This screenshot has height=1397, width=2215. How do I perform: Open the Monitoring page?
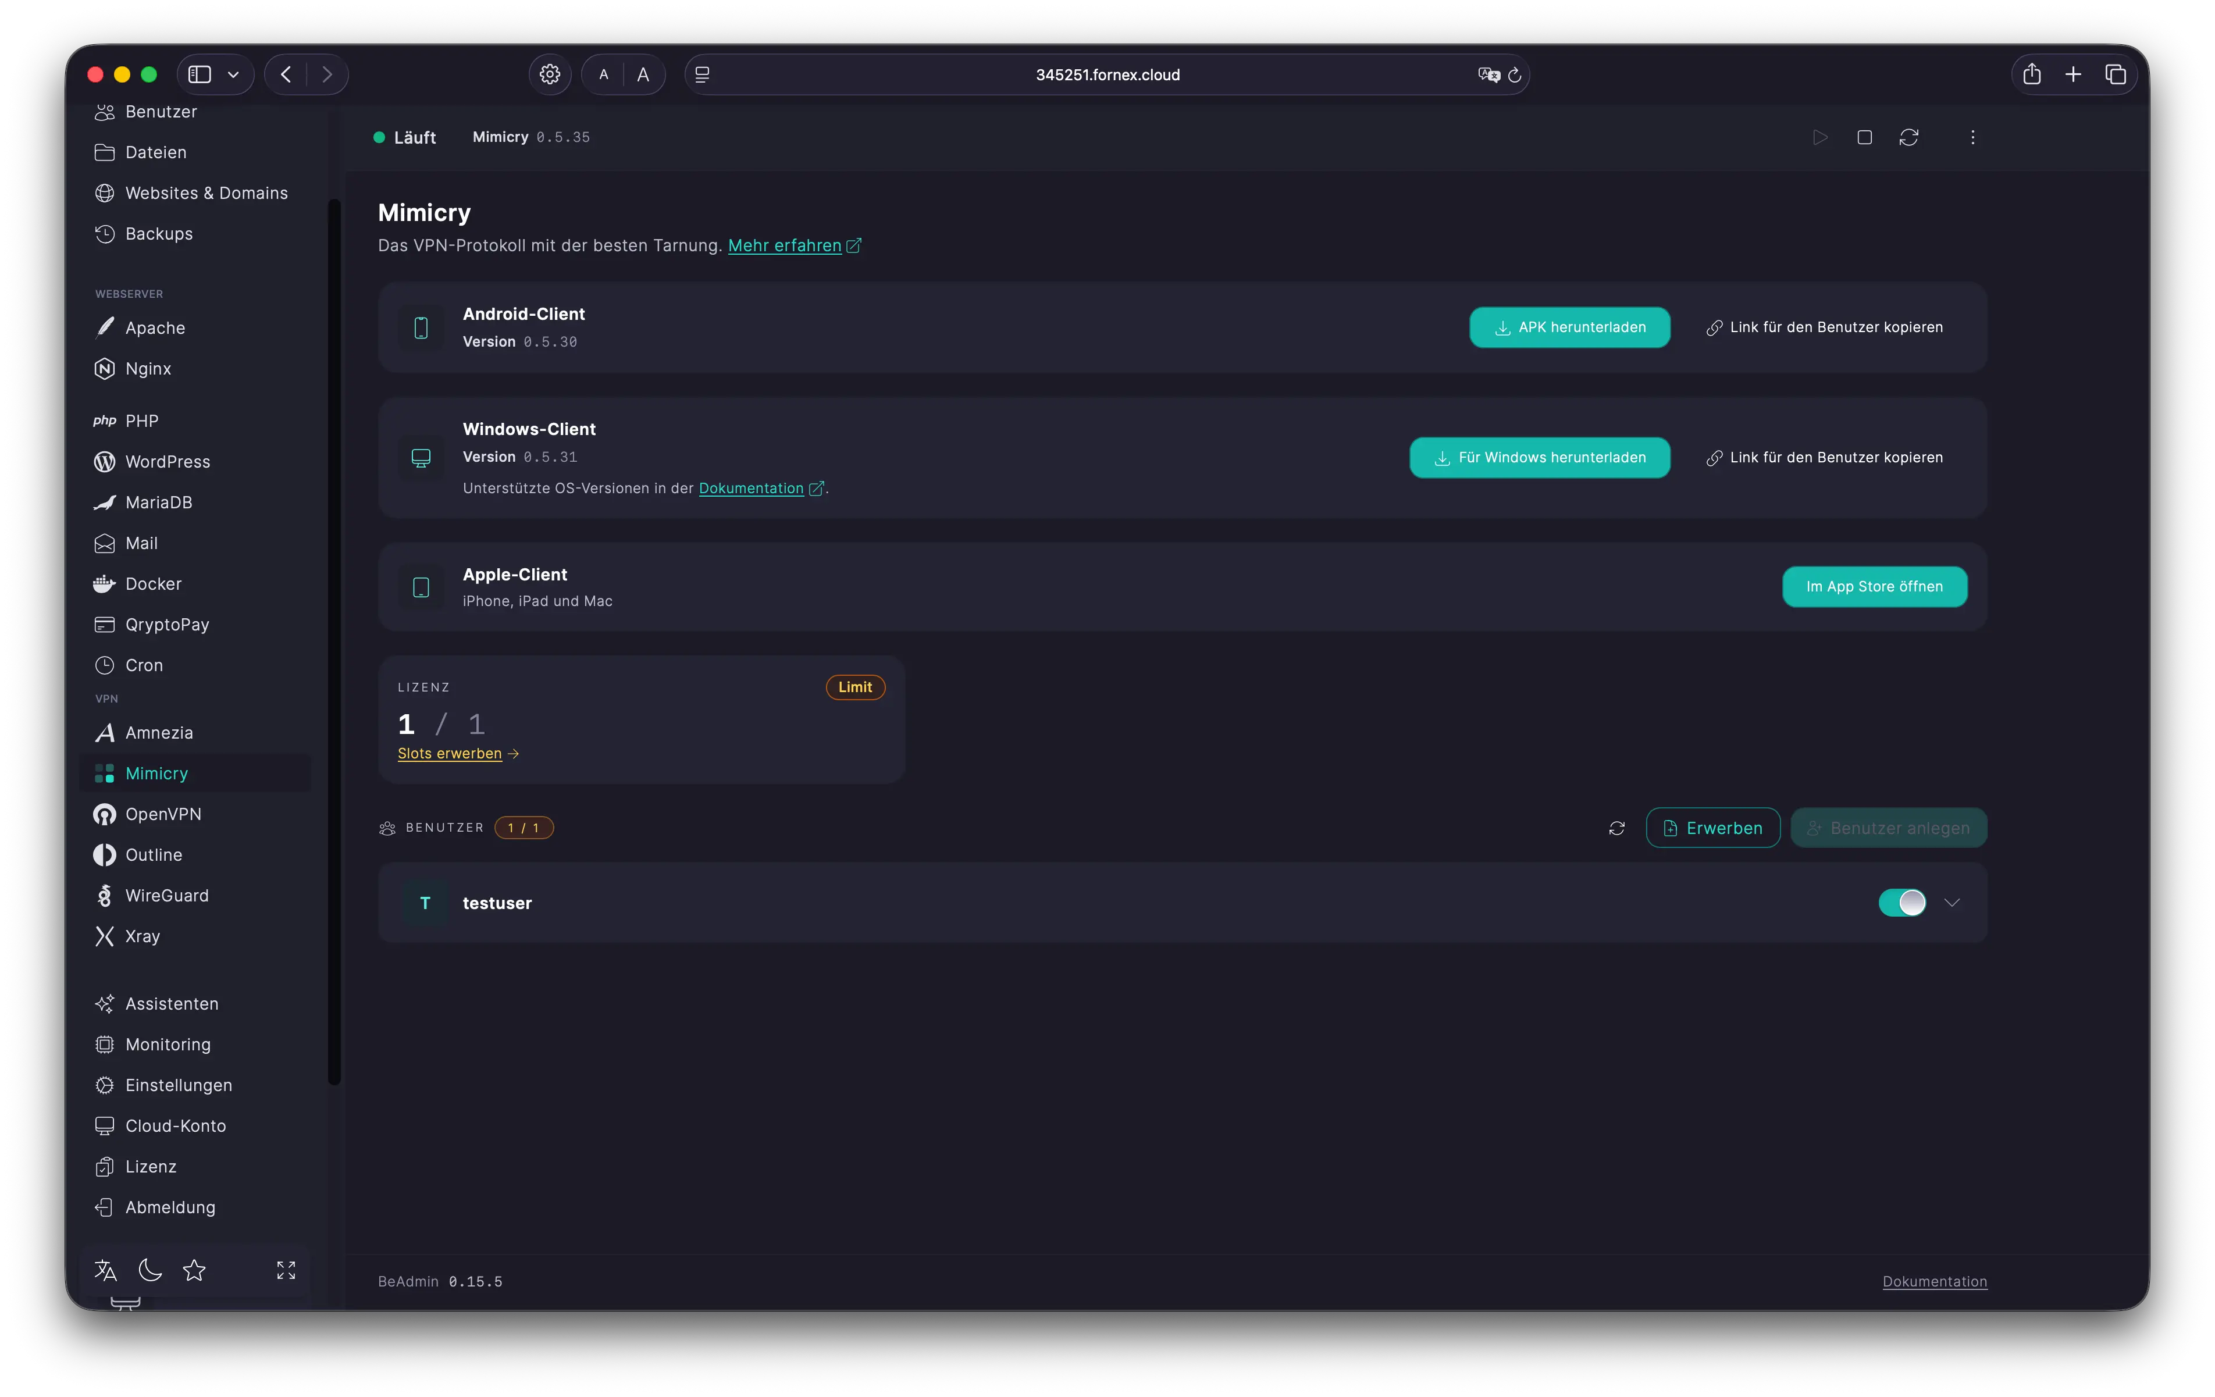point(195,1045)
